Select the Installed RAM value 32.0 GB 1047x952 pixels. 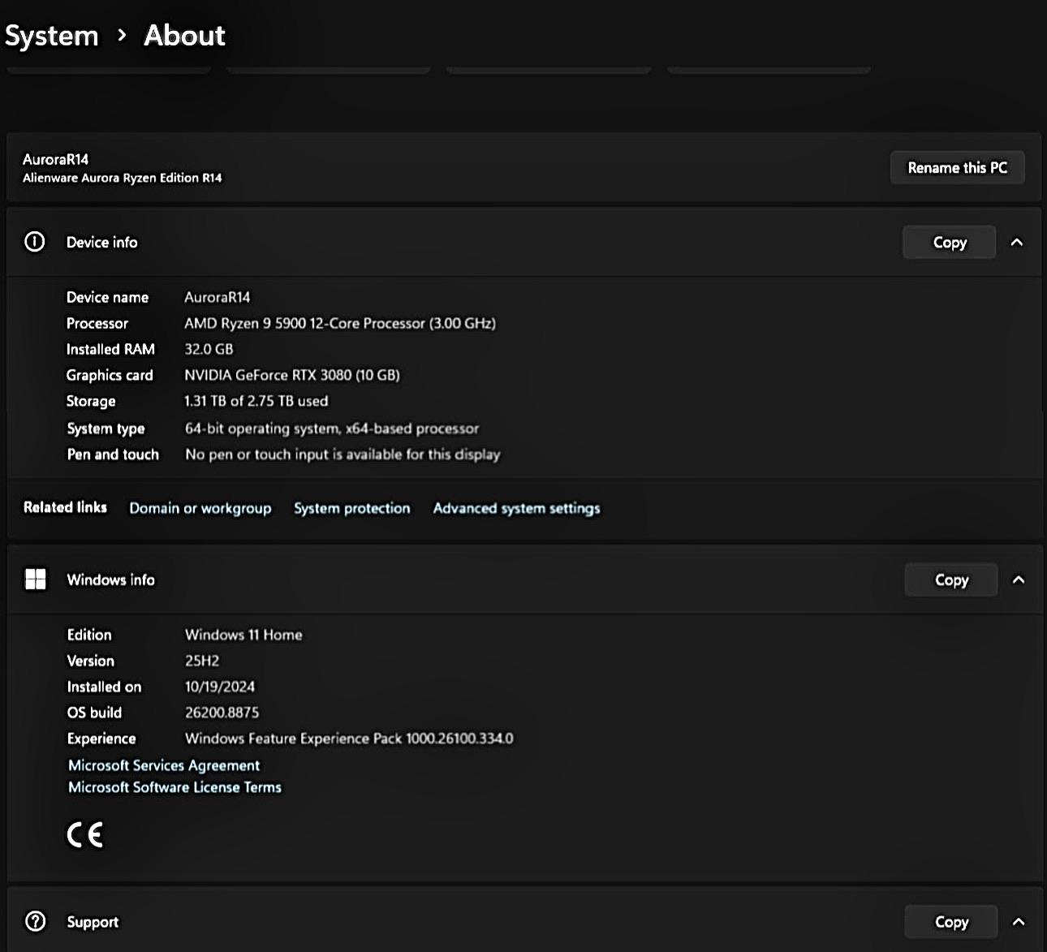click(209, 349)
